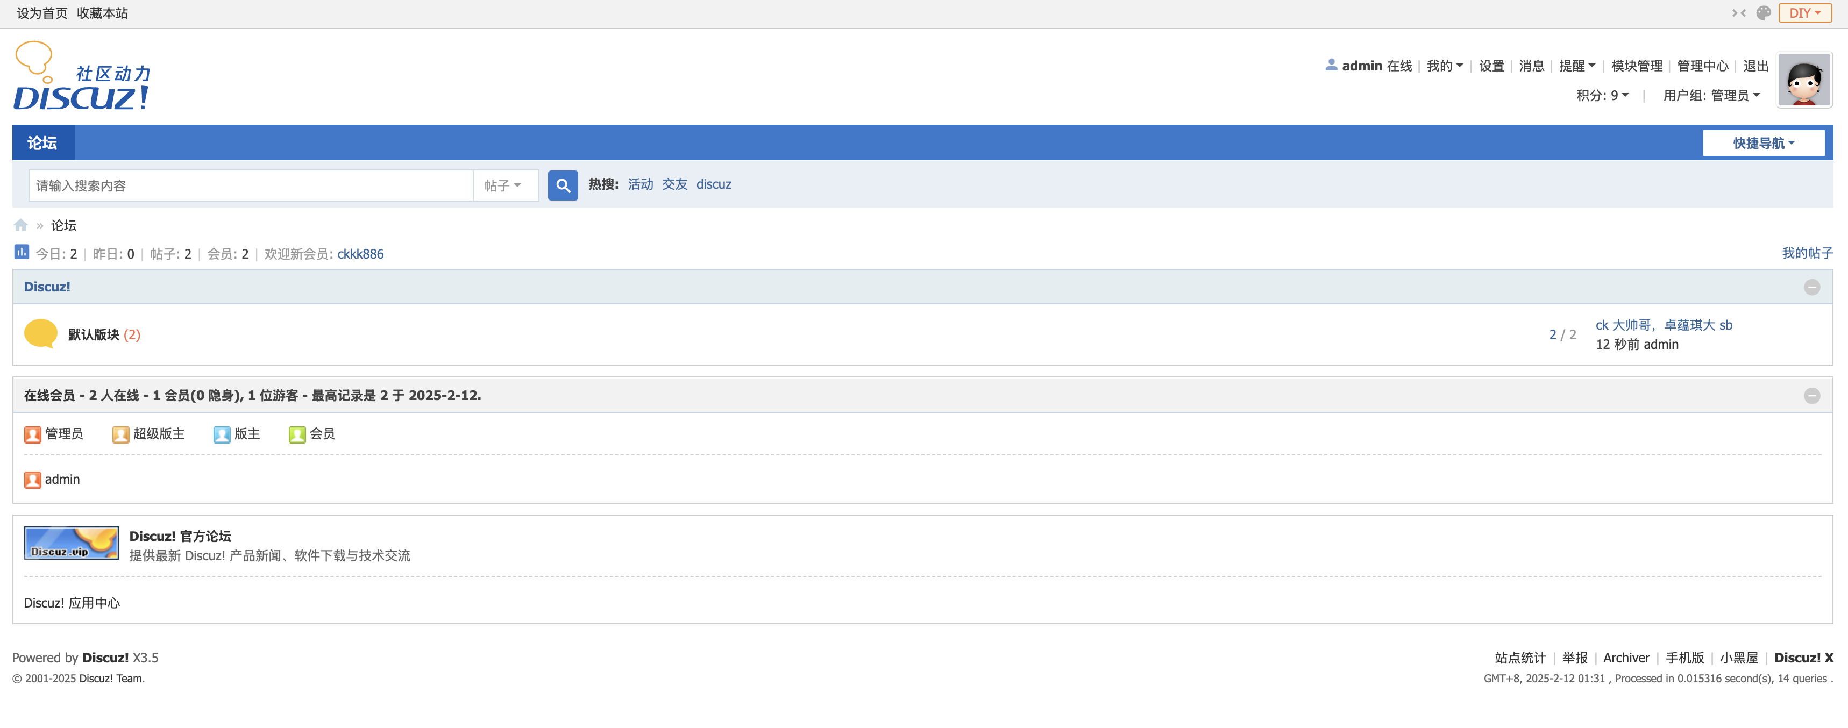
Task: Expand the 我的 user menu
Action: [1444, 66]
